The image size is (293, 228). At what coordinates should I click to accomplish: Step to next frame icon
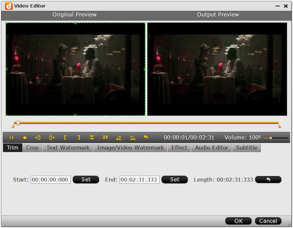point(52,138)
